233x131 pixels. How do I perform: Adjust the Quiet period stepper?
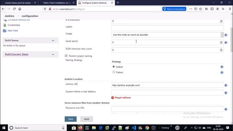pyautogui.click(x=221, y=43)
